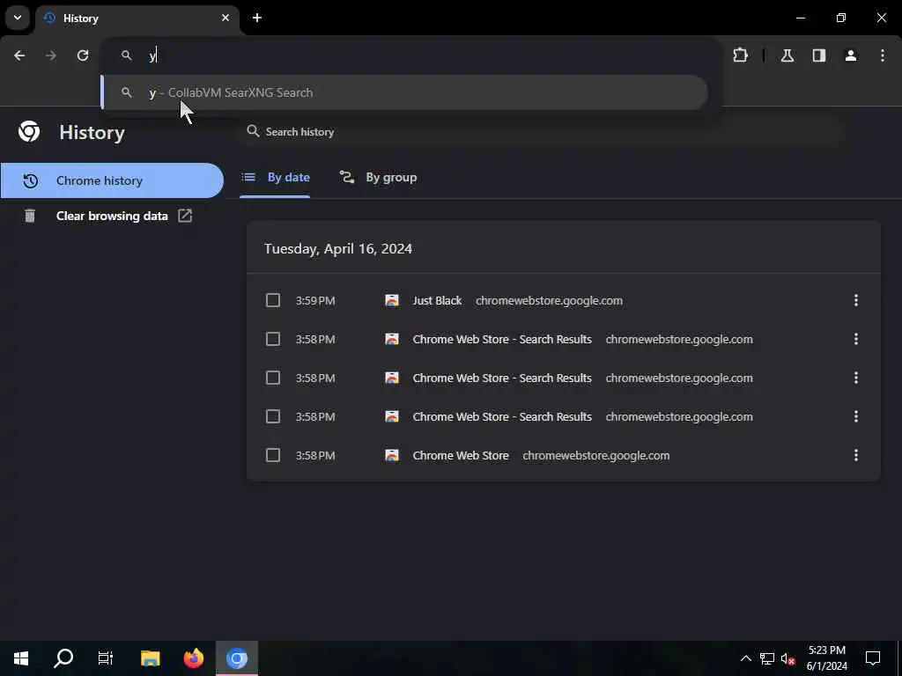Image resolution: width=902 pixels, height=676 pixels.
Task: Open more actions for second Search Results entry
Action: tap(856, 378)
